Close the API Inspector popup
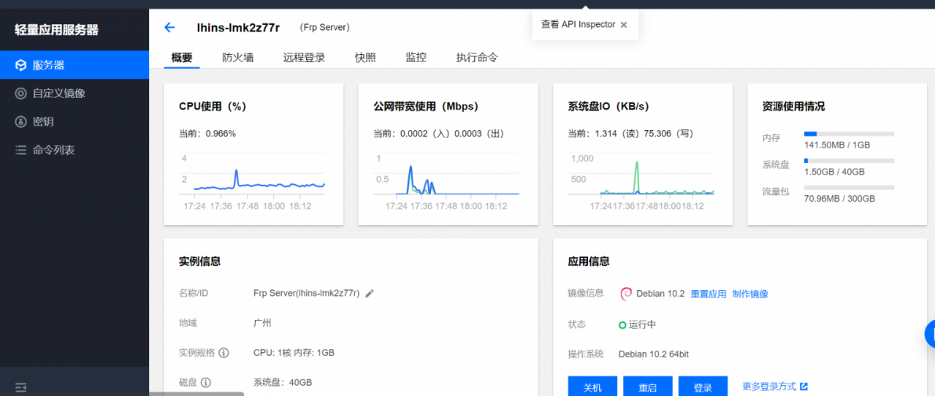Image resolution: width=935 pixels, height=396 pixels. click(x=624, y=25)
